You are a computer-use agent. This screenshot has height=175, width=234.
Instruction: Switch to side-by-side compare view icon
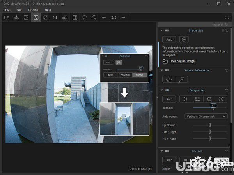(x=26, y=18)
